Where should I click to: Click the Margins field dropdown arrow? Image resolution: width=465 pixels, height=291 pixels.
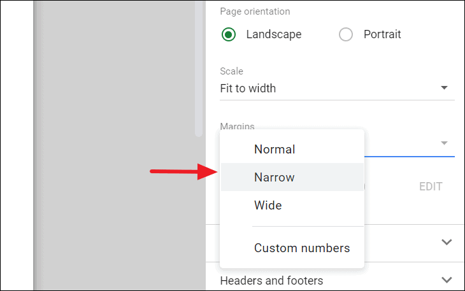[x=444, y=143]
